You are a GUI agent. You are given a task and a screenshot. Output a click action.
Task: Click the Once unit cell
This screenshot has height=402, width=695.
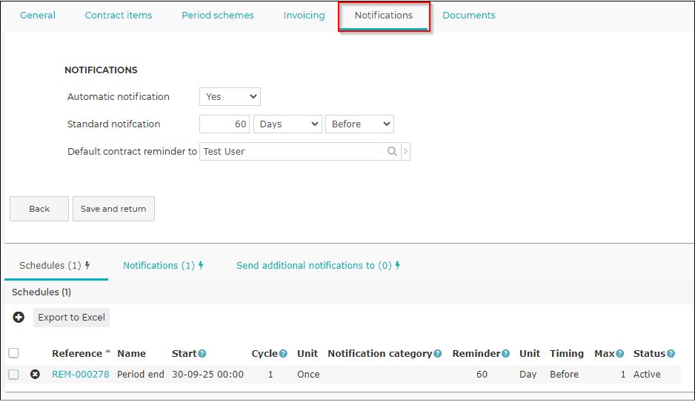[308, 375]
